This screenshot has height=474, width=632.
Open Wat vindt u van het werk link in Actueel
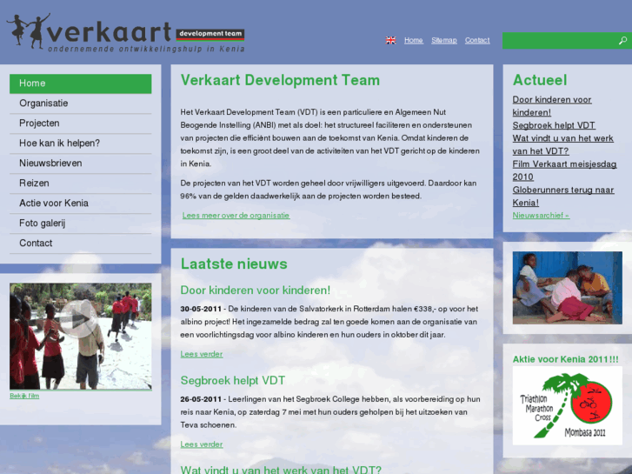click(562, 144)
